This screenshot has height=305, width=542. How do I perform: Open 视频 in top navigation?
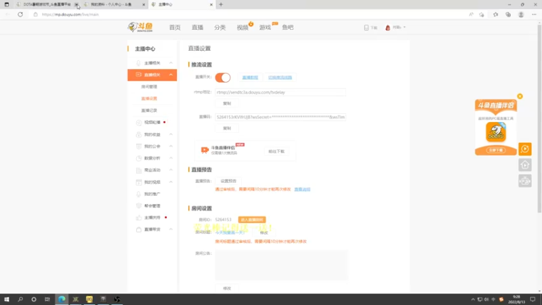243,27
